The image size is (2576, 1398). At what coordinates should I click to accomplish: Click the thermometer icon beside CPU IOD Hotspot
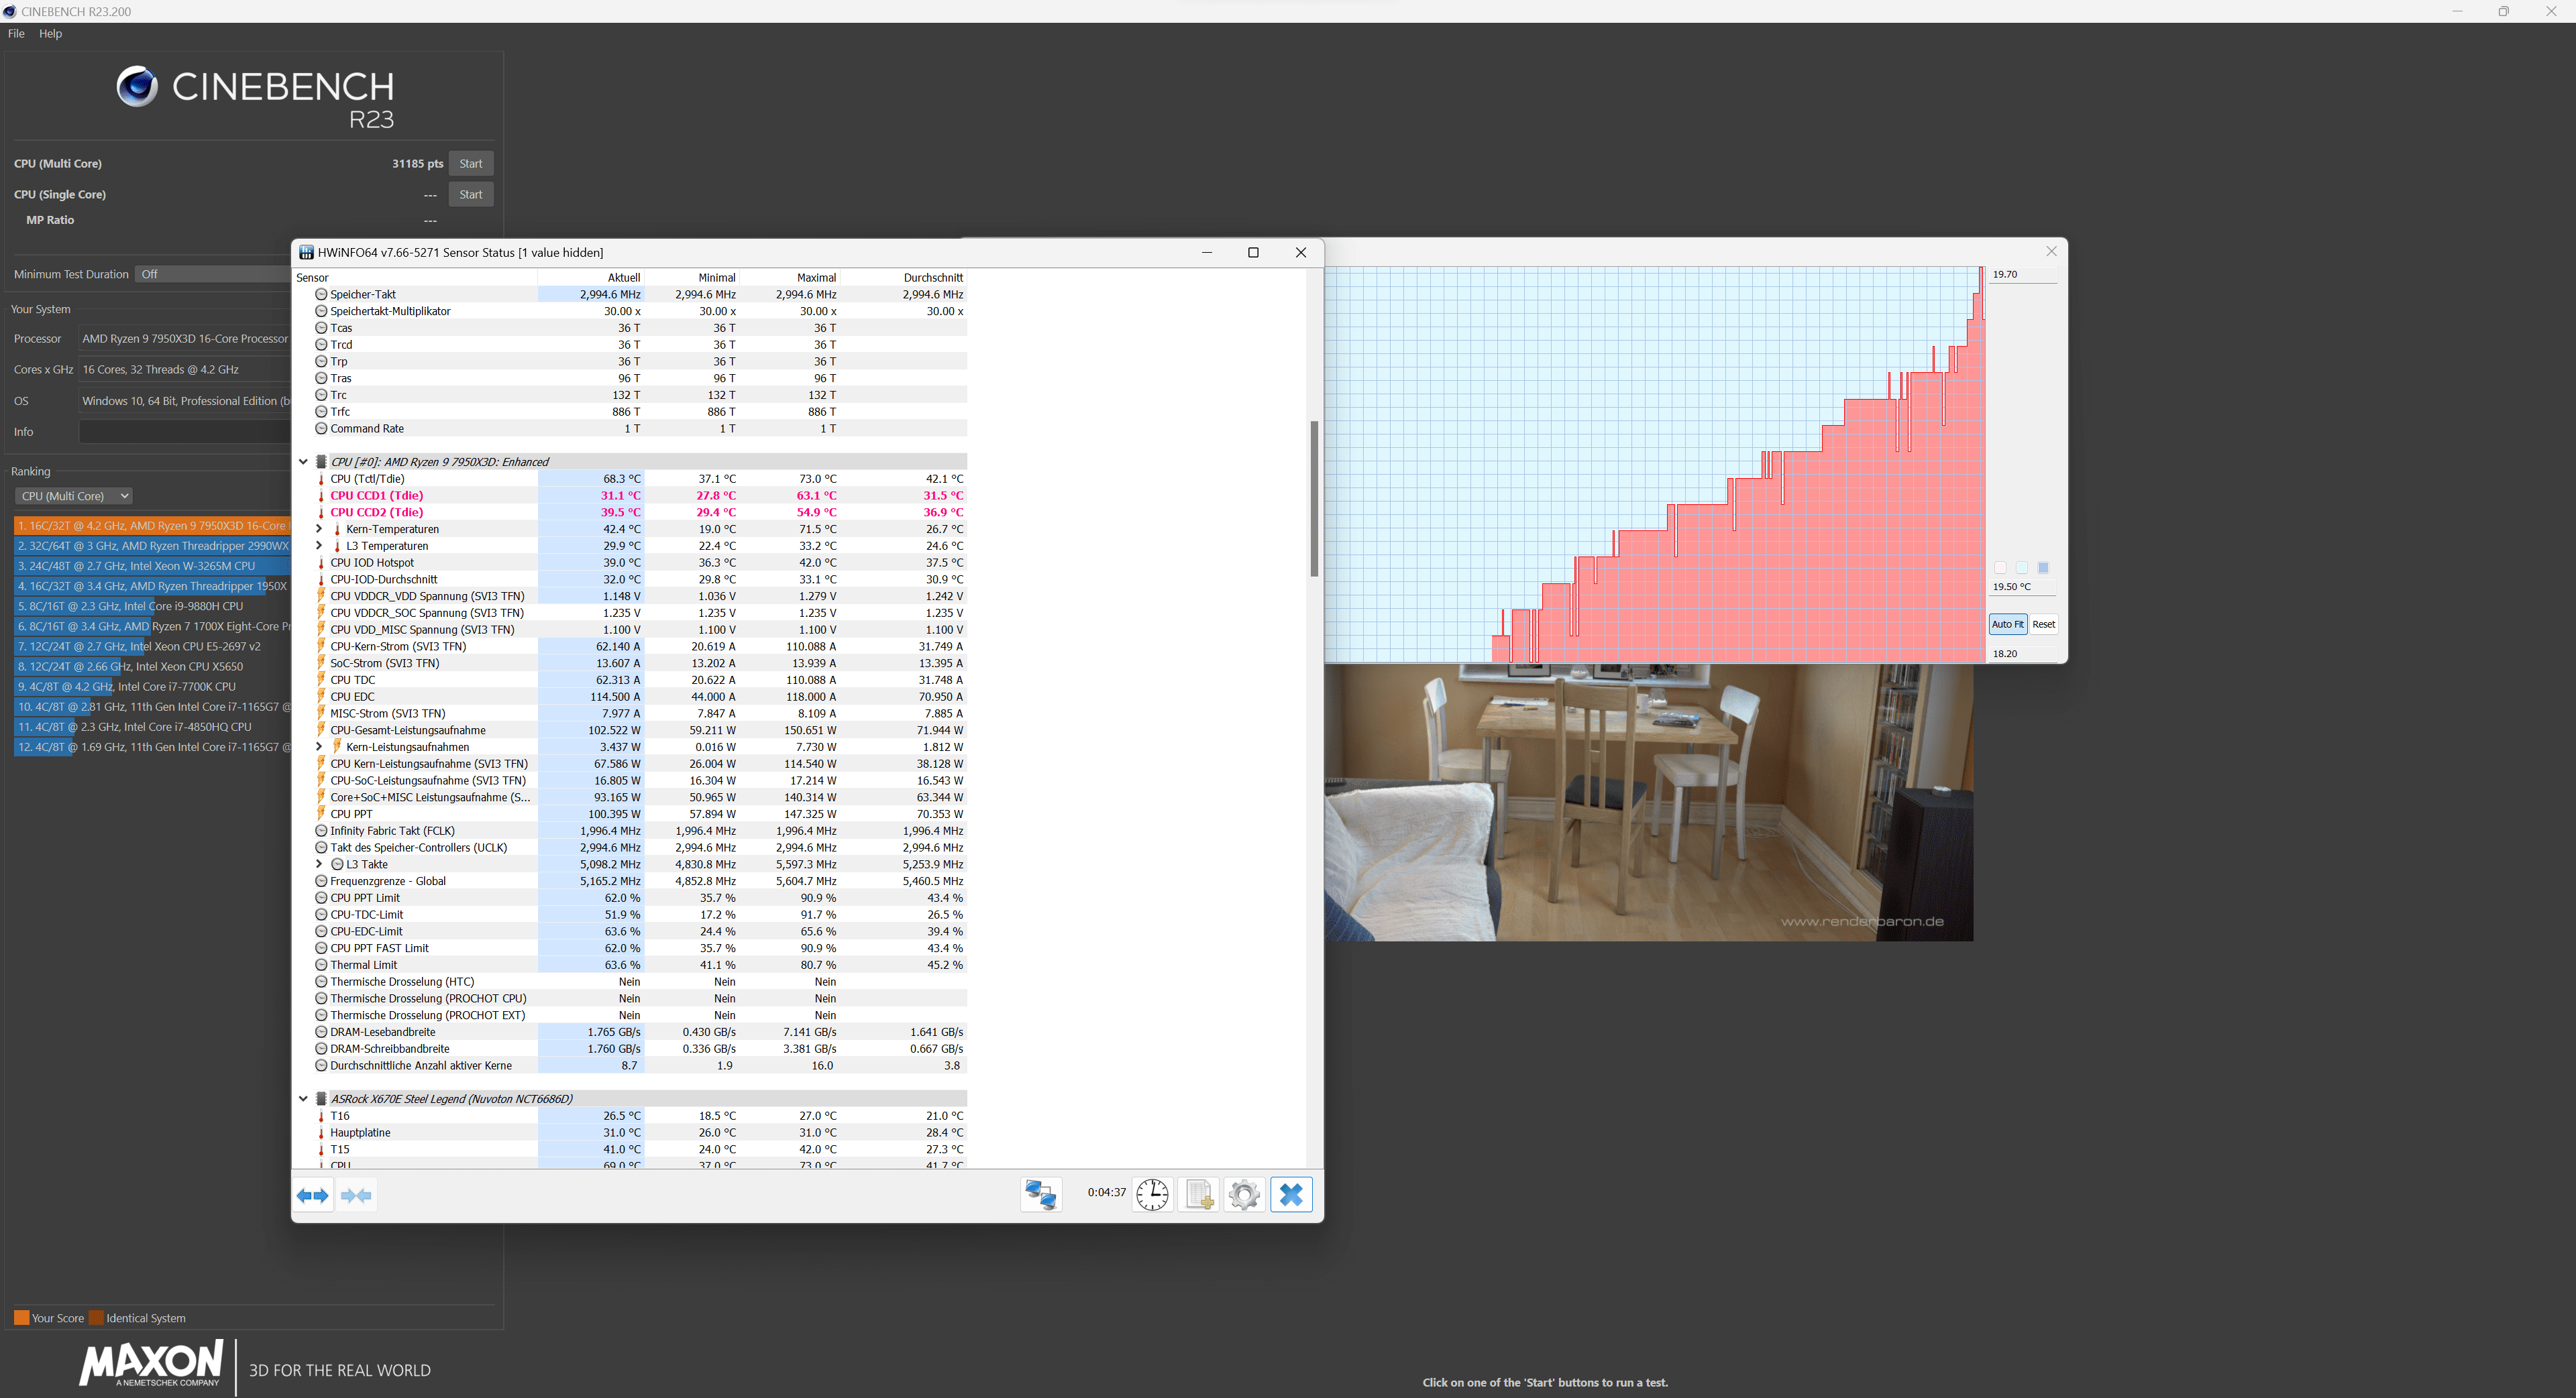pos(321,564)
